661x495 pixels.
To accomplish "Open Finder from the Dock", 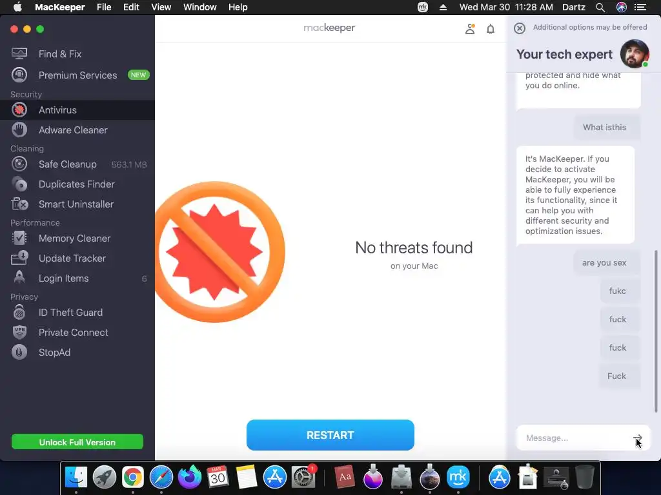I will click(76, 478).
